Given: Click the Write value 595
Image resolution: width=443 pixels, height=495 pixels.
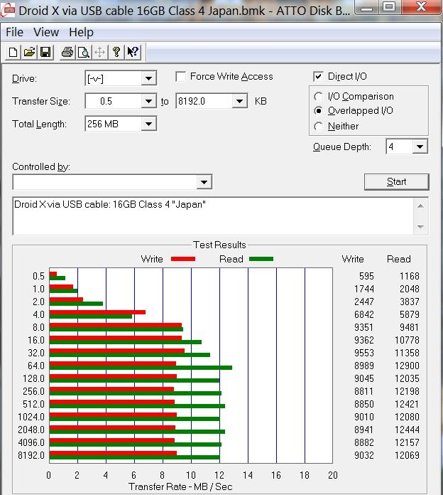Looking at the screenshot, I should click(366, 276).
